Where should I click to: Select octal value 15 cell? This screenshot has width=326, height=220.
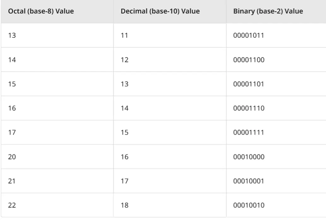(x=57, y=84)
